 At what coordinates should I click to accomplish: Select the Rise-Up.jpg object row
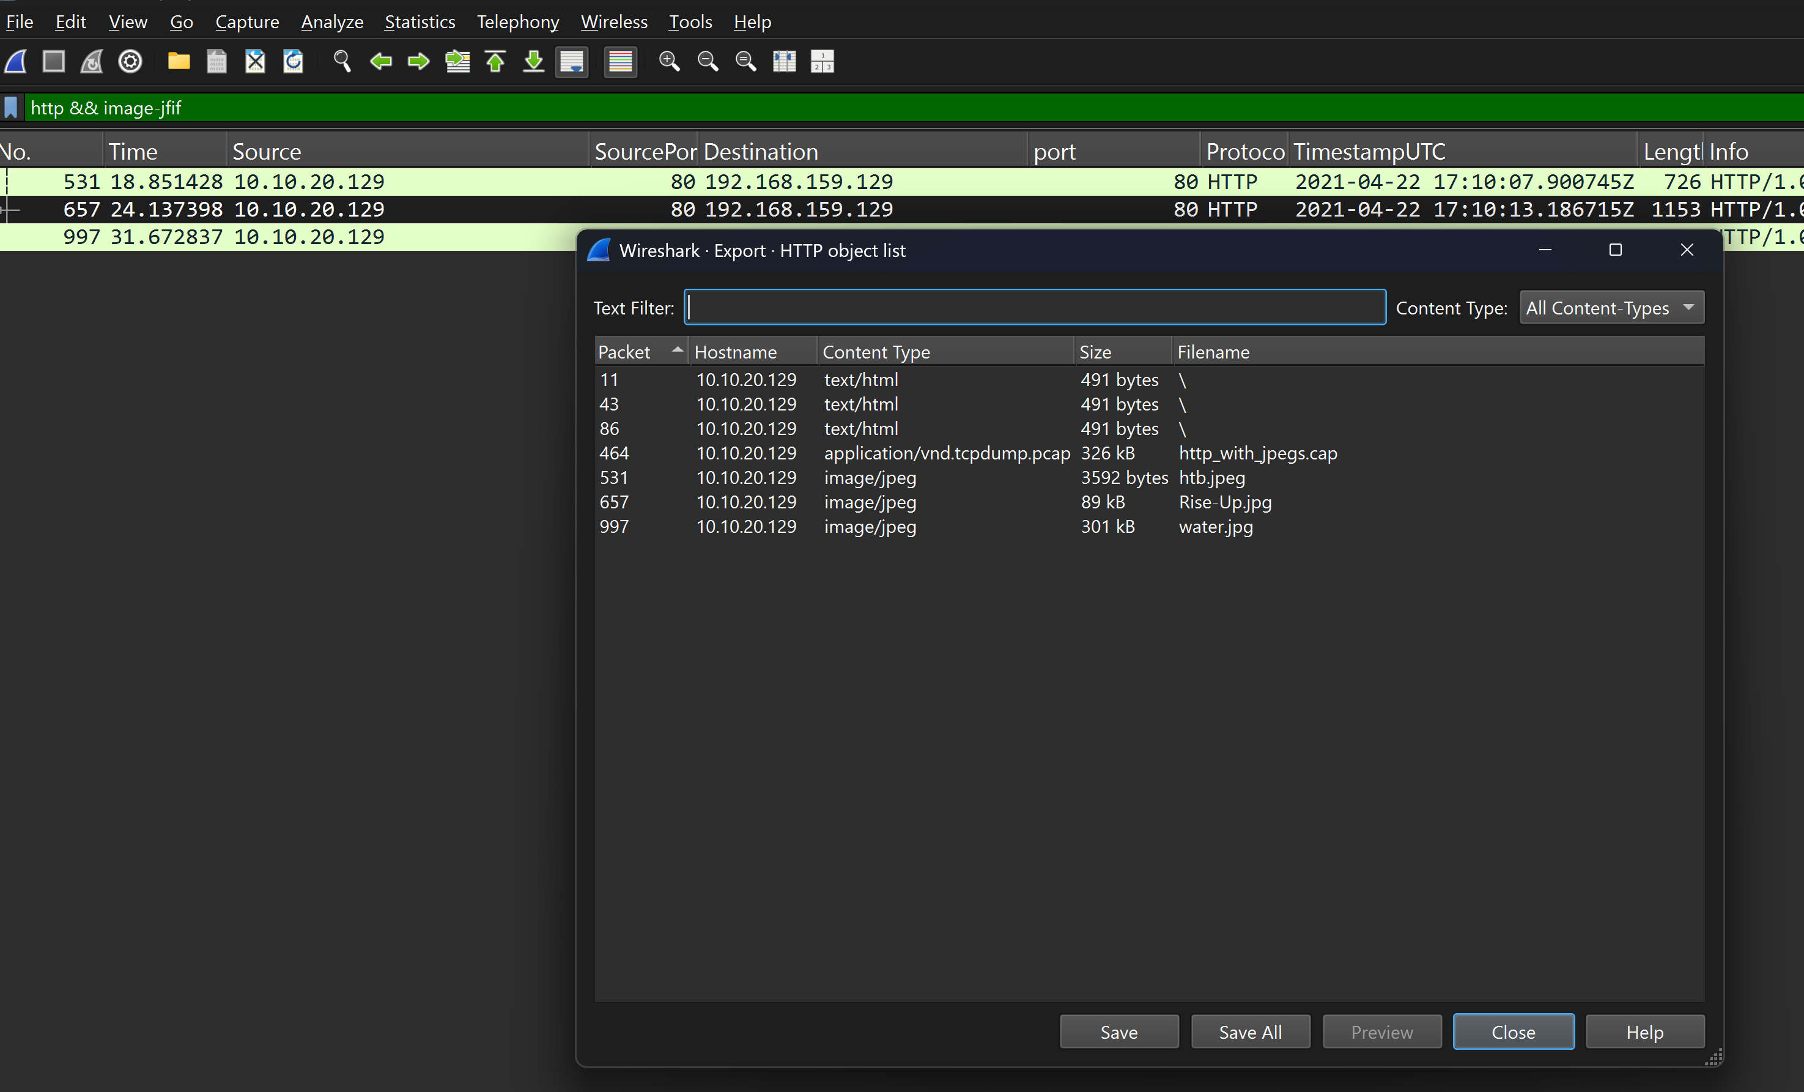[x=1150, y=502]
